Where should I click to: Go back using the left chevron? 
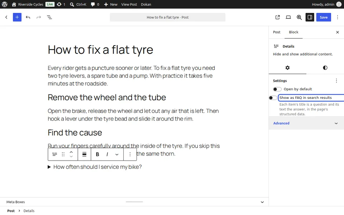pyautogui.click(x=6, y=17)
